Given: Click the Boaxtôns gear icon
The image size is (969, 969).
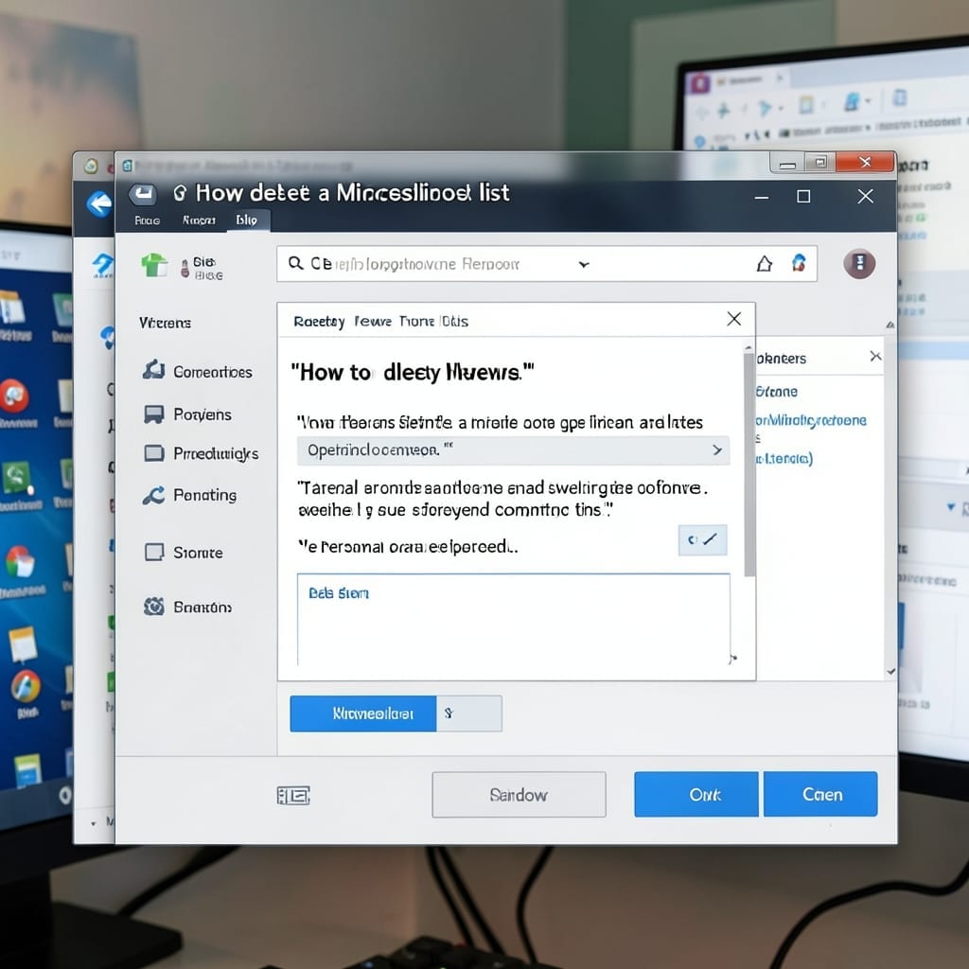Looking at the screenshot, I should [154, 607].
